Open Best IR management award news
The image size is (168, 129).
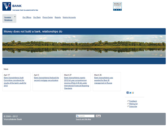tap(104, 80)
